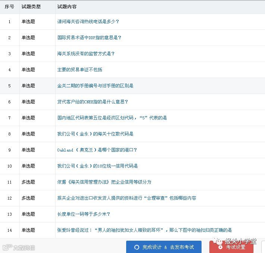Open question '国际贸易术语中DDP指的意思是?'

[x=89, y=38]
